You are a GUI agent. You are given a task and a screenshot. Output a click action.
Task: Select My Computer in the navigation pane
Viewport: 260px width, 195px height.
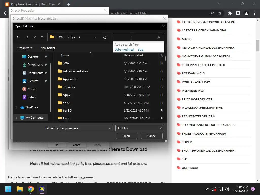point(35,118)
